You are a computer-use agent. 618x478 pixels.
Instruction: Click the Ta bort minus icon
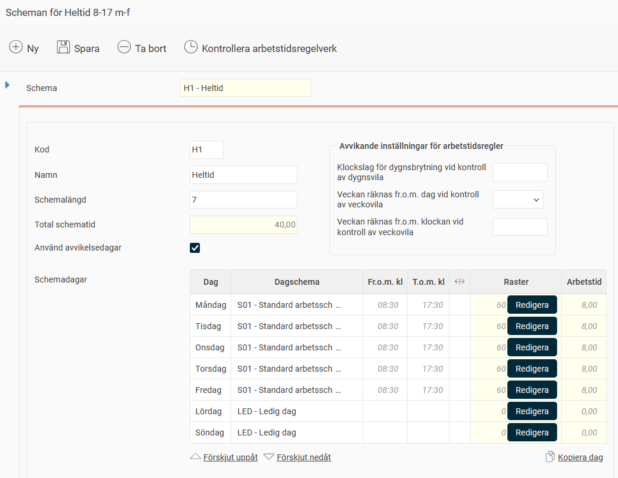pyautogui.click(x=124, y=47)
